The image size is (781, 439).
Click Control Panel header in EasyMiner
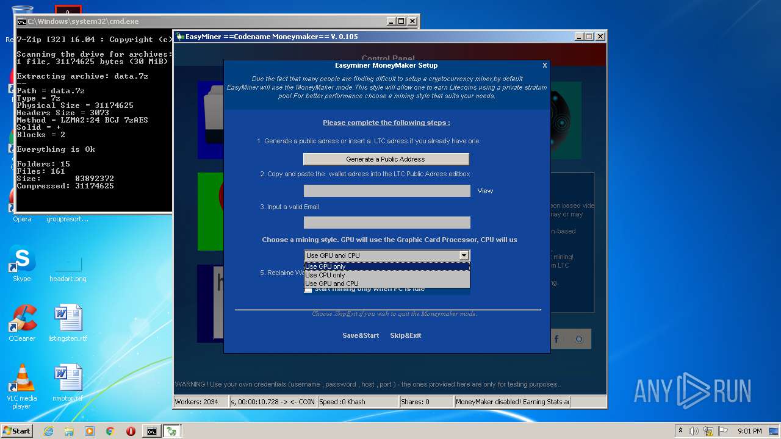[388, 59]
